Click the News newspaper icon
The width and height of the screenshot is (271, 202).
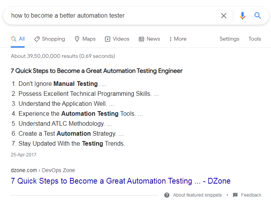[x=141, y=39]
